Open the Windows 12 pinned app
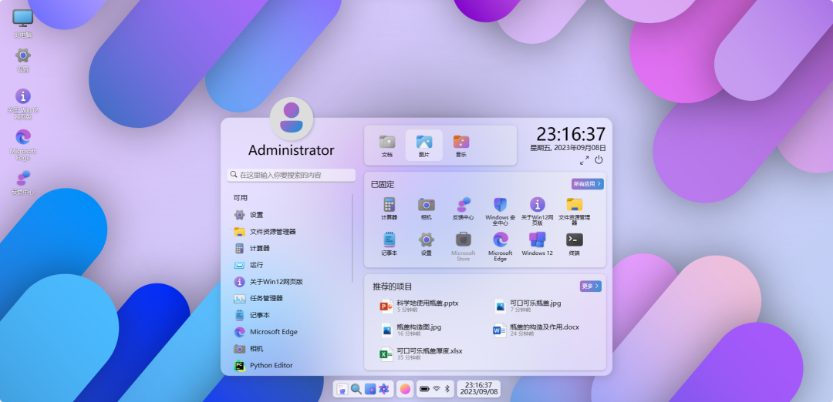This screenshot has height=402, width=833. coord(538,244)
